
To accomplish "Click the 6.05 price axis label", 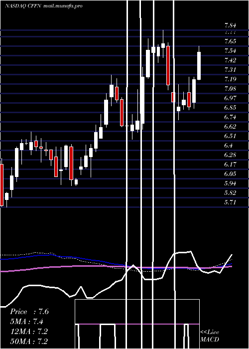I will coord(230,174).
